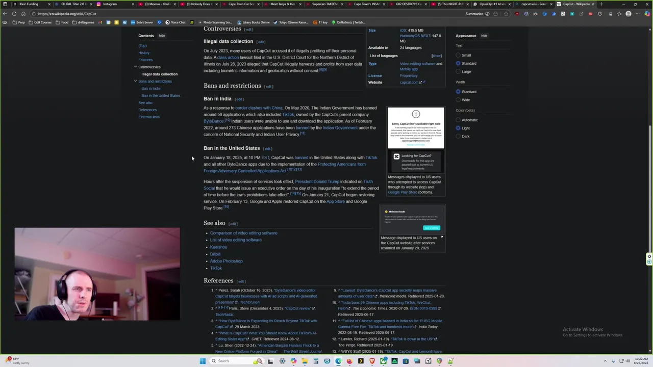
Task: Open ByteDance link in Ban in India
Action: [214, 121]
